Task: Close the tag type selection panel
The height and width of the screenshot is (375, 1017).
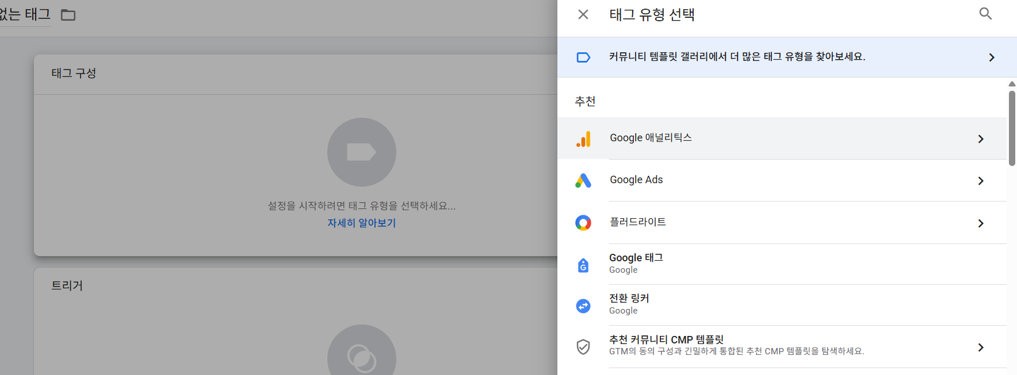Action: 583,14
